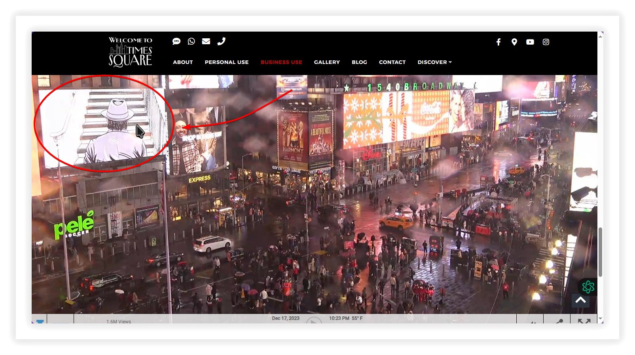Click the WhatsApp contact icon
Viewport: 635px width, 355px height.
191,41
